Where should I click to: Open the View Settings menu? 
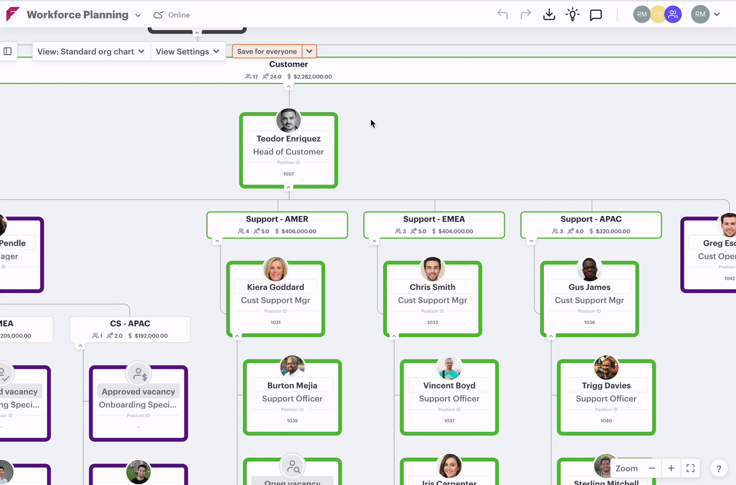[187, 51]
